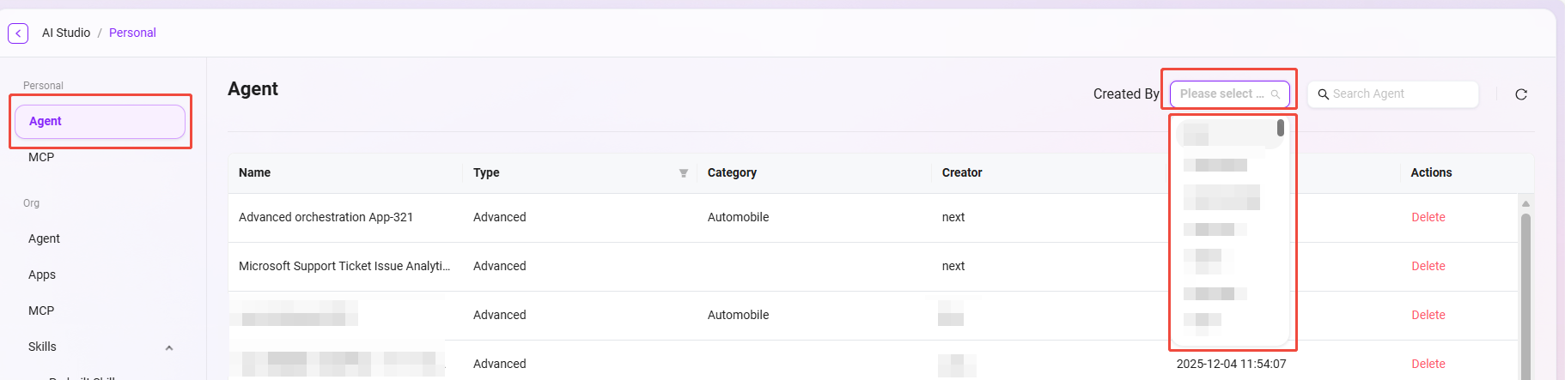Open MCP under Personal section
Image resolution: width=1565 pixels, height=380 pixels.
(41, 157)
